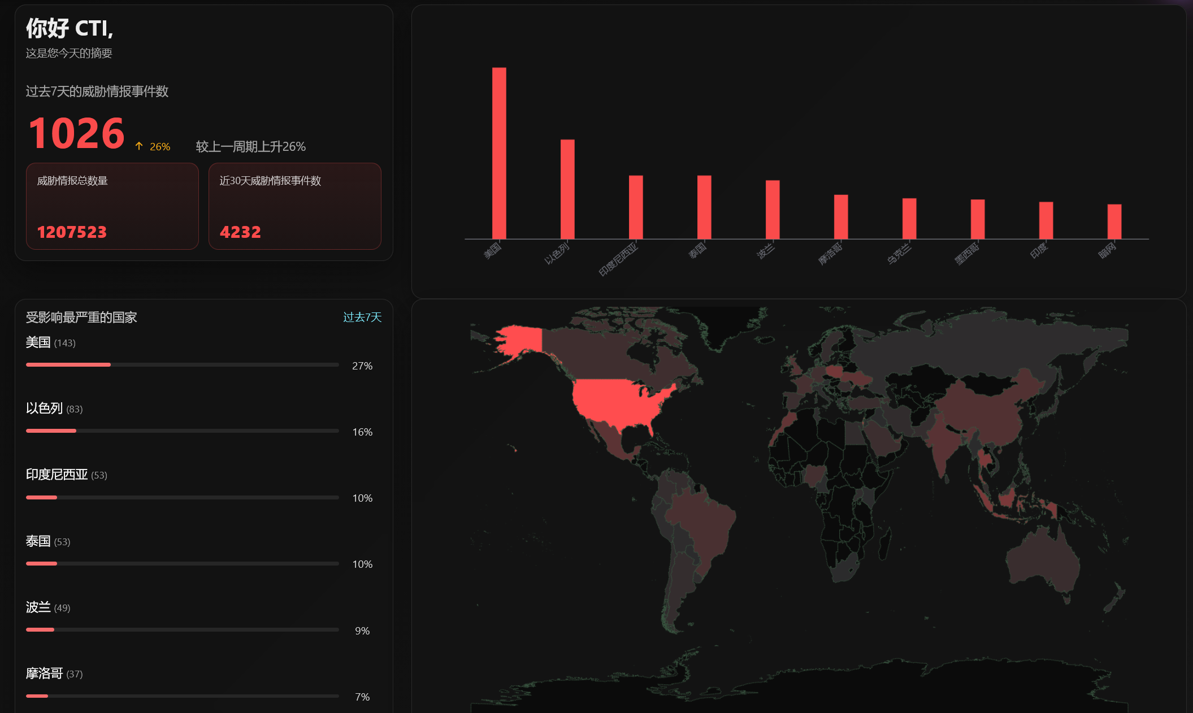Click the 泰国 bar in the chart

tap(704, 207)
